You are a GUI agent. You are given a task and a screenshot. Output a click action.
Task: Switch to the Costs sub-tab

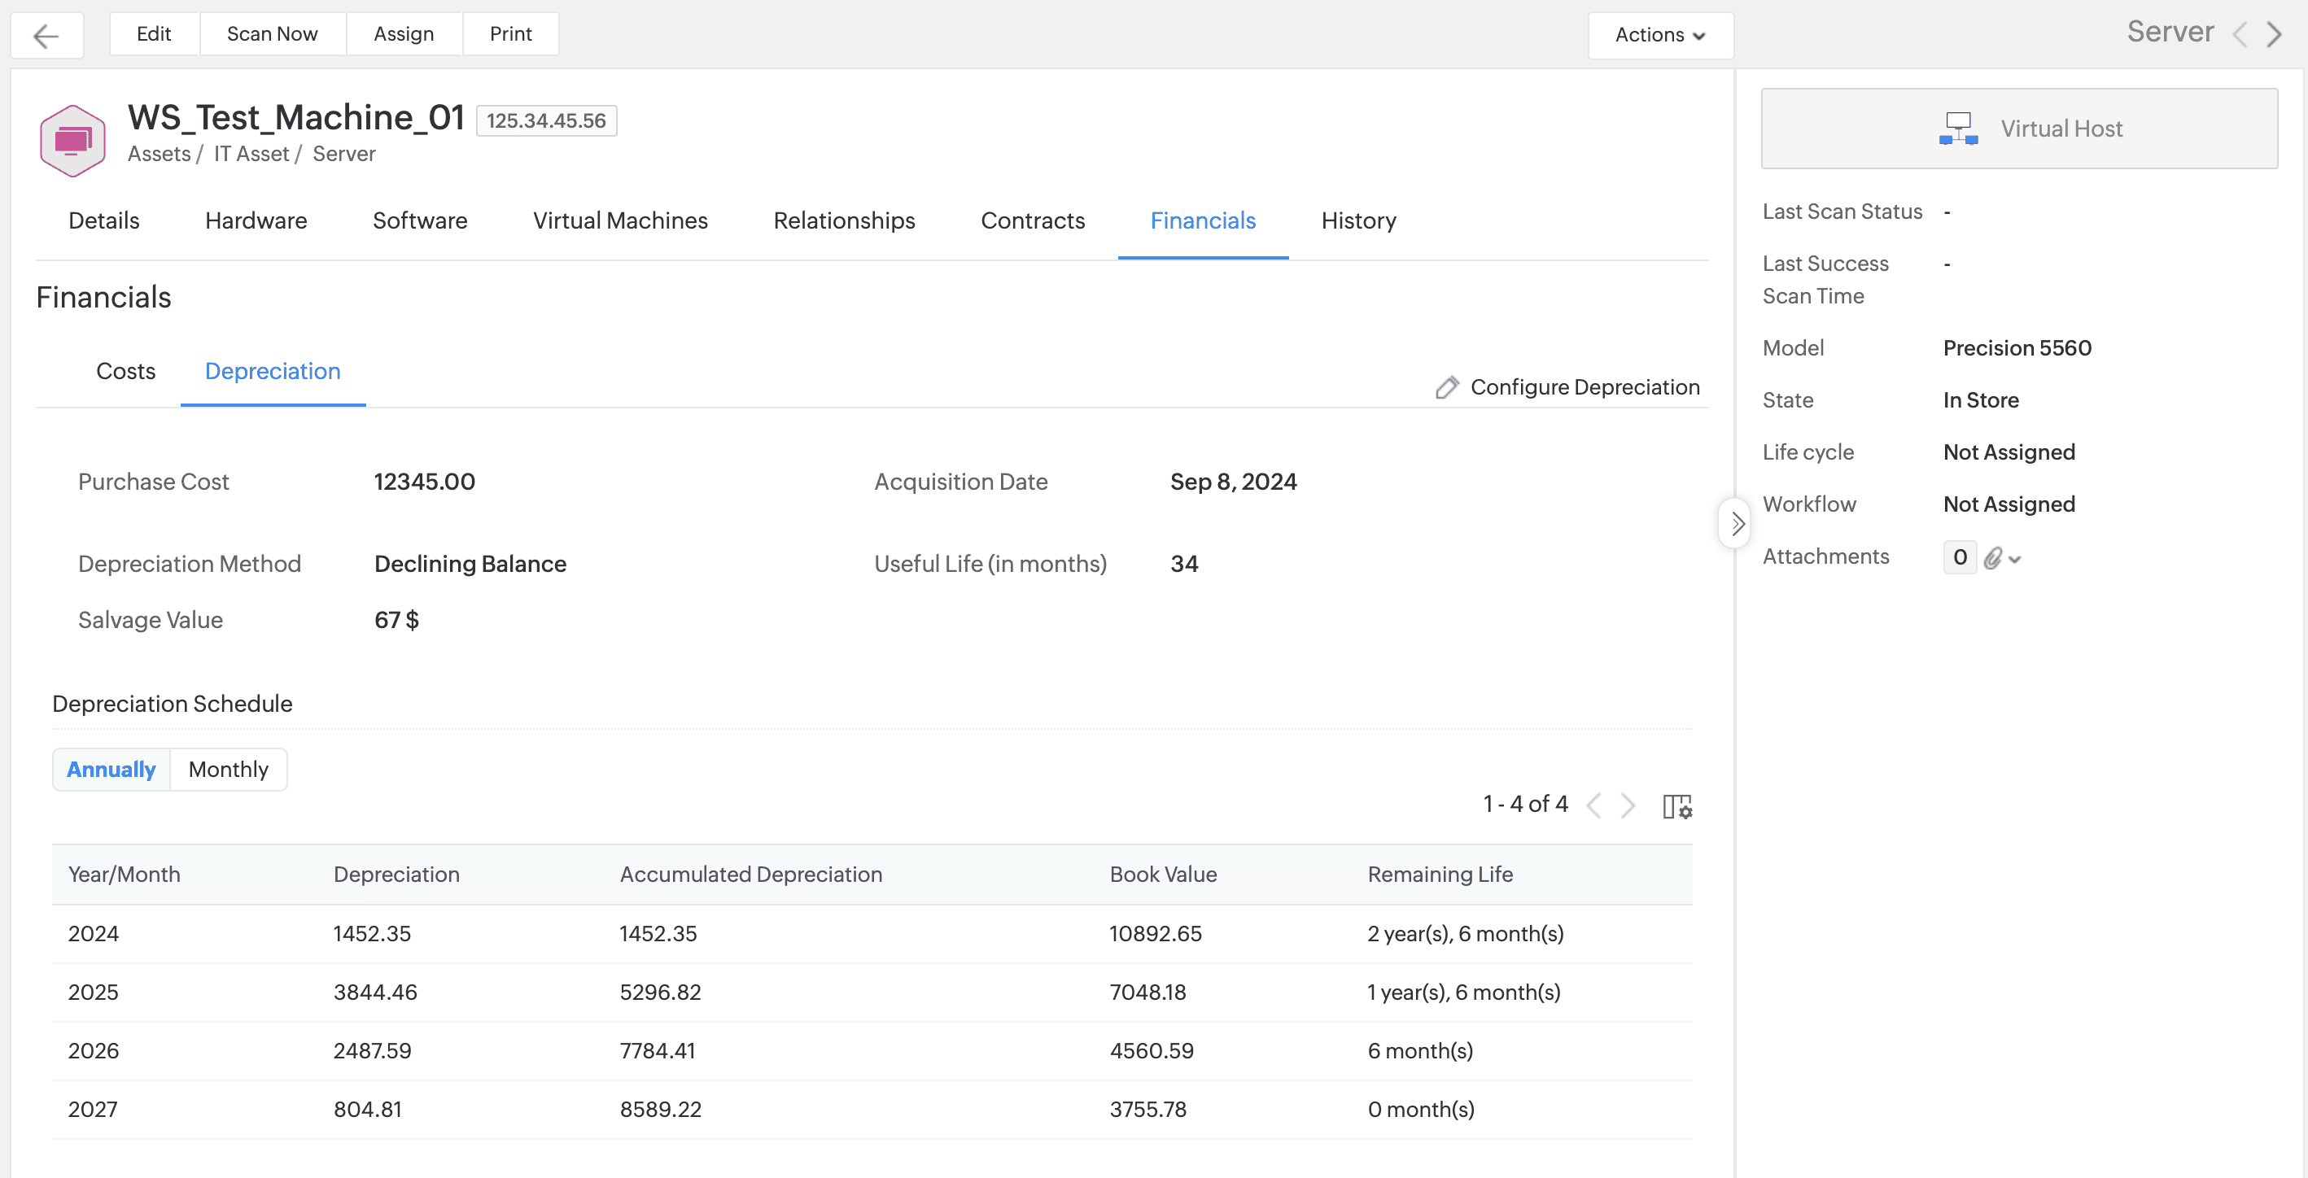point(125,371)
